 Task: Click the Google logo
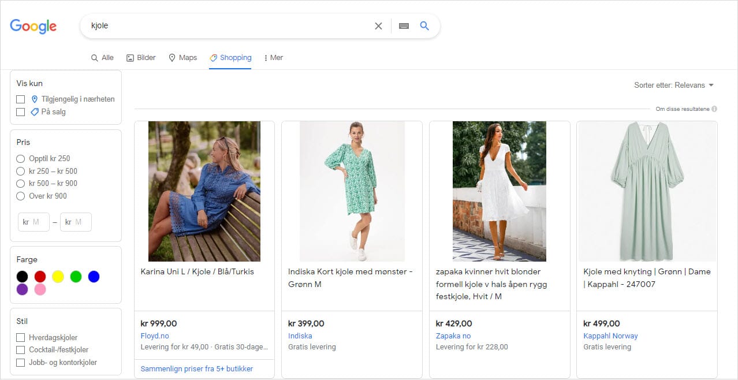click(x=33, y=26)
